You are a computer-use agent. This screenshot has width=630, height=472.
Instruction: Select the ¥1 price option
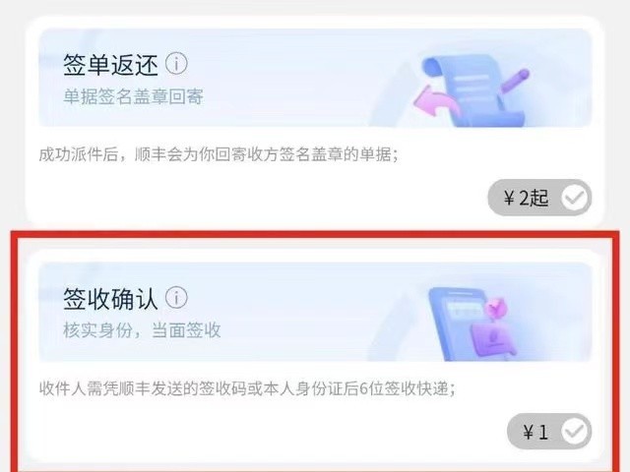point(549,432)
